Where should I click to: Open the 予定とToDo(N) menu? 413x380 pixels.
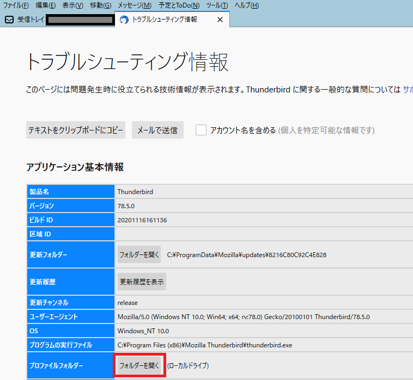179,5
